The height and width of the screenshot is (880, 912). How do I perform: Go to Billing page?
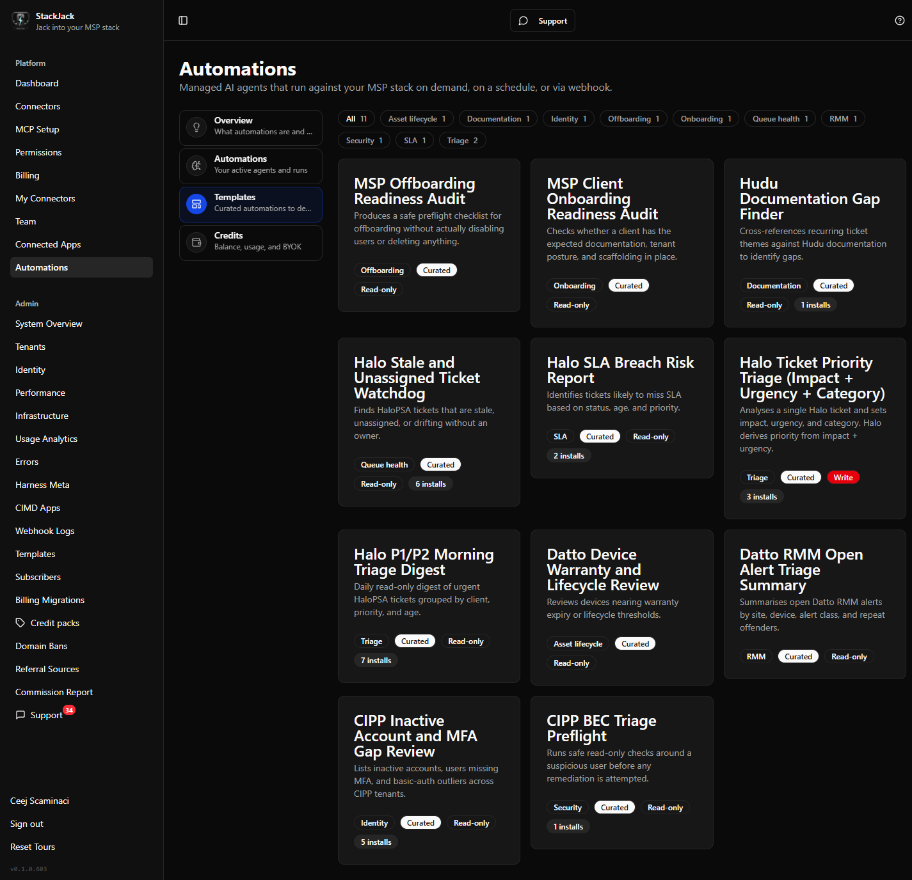pyautogui.click(x=81, y=175)
